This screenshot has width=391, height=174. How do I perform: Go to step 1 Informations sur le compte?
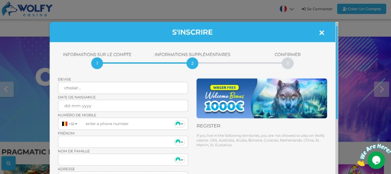[x=97, y=63]
